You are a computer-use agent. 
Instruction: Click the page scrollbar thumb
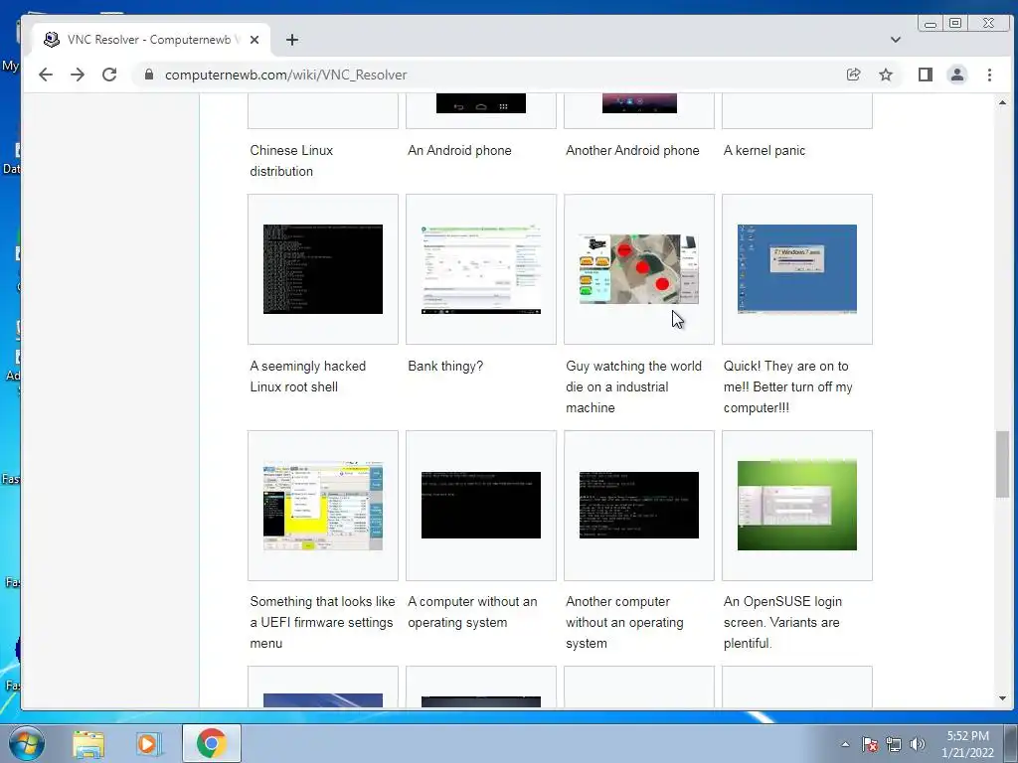pos(1002,465)
